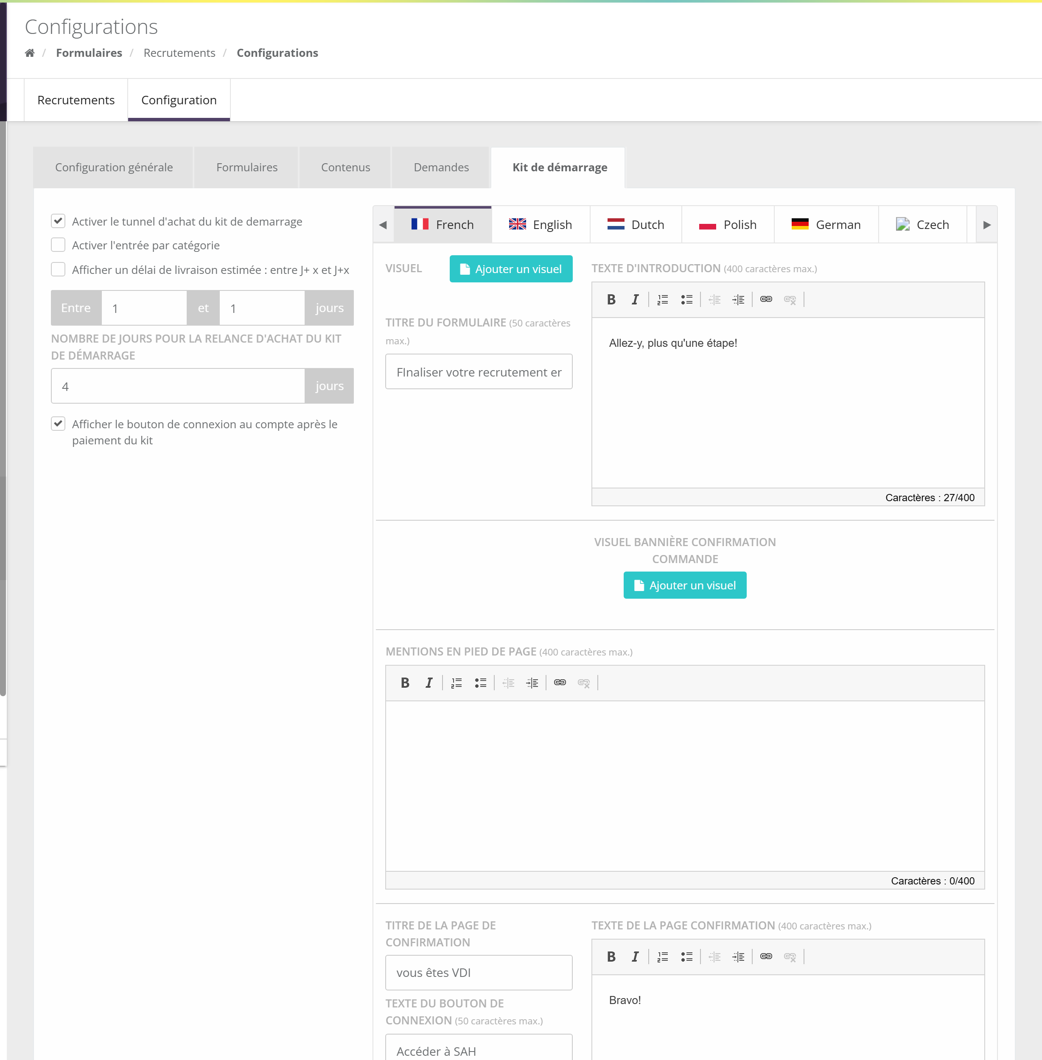The height and width of the screenshot is (1060, 1042).
Task: Insert link in Texte de la page confirmation editor
Action: tap(766, 956)
